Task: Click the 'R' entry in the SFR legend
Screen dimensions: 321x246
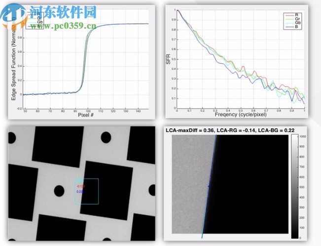Action: tap(292, 15)
